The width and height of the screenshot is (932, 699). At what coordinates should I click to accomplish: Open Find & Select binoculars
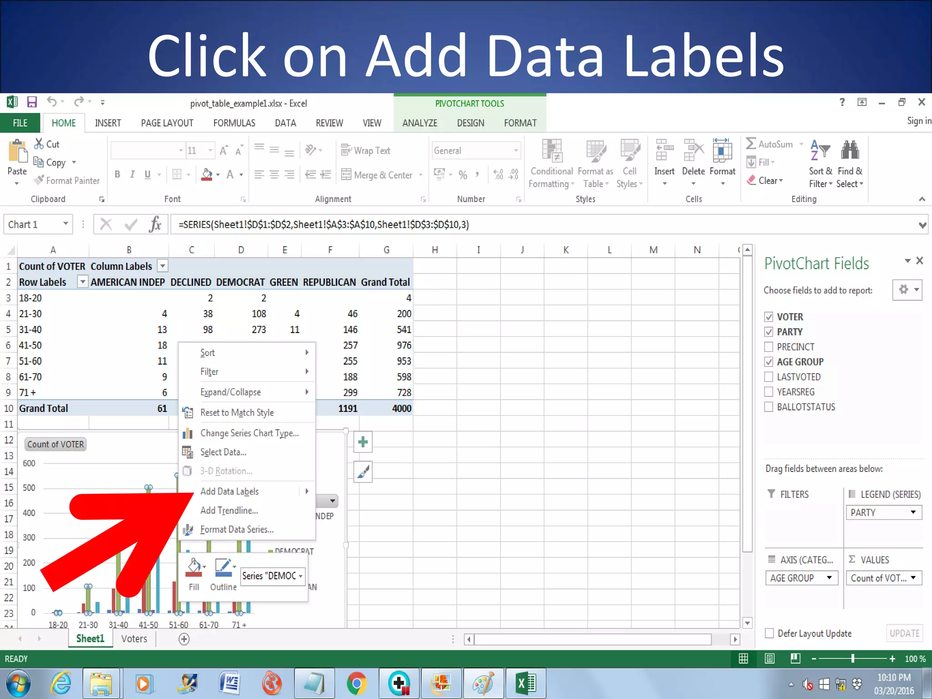click(x=850, y=163)
